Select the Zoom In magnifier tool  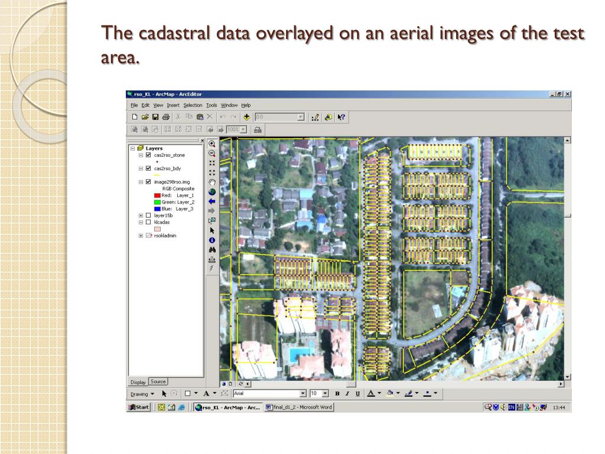click(x=212, y=144)
